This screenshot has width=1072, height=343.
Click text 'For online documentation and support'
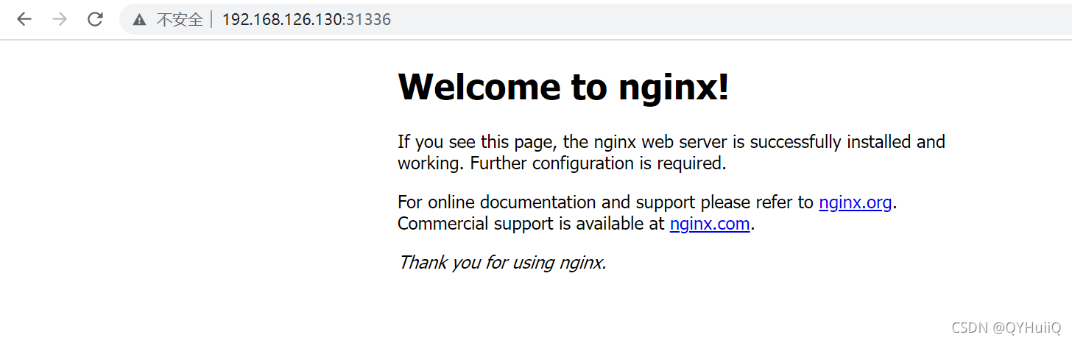tap(546, 202)
